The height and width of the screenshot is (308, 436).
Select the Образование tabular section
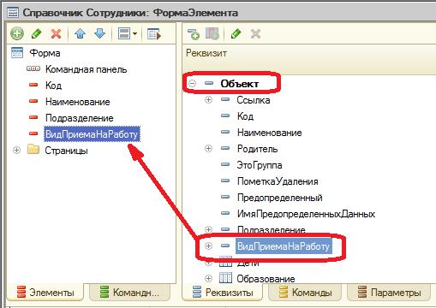266,279
